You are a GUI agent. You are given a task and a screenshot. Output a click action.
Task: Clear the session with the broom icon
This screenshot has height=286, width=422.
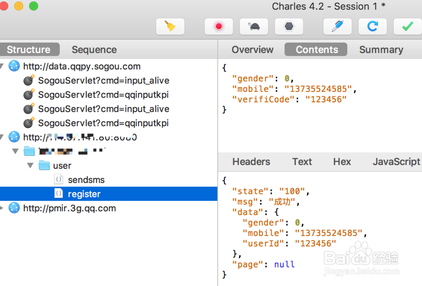(170, 27)
